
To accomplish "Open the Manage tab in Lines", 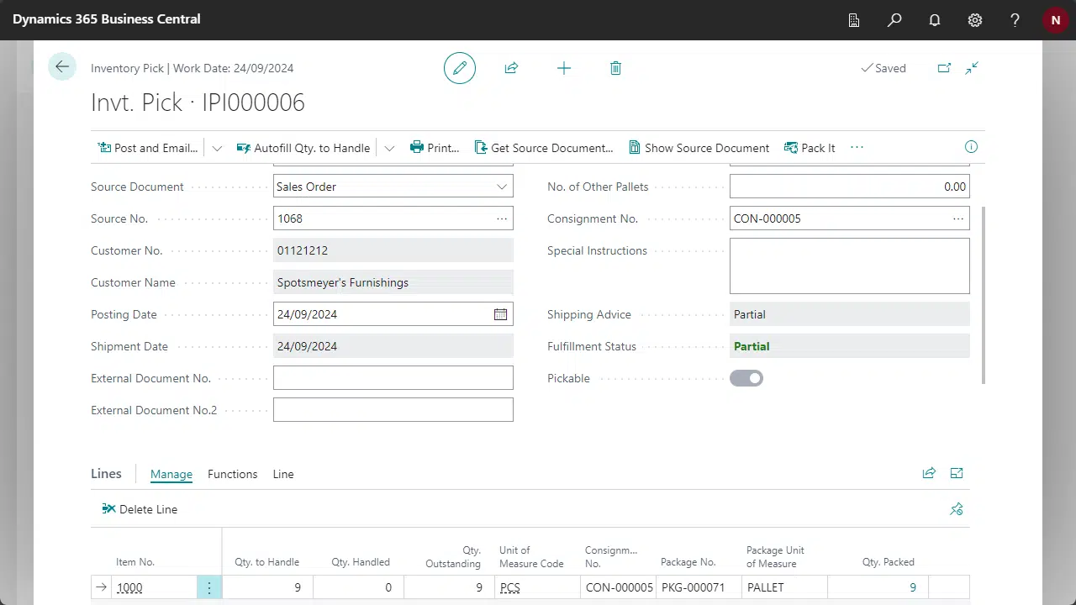I will (171, 474).
